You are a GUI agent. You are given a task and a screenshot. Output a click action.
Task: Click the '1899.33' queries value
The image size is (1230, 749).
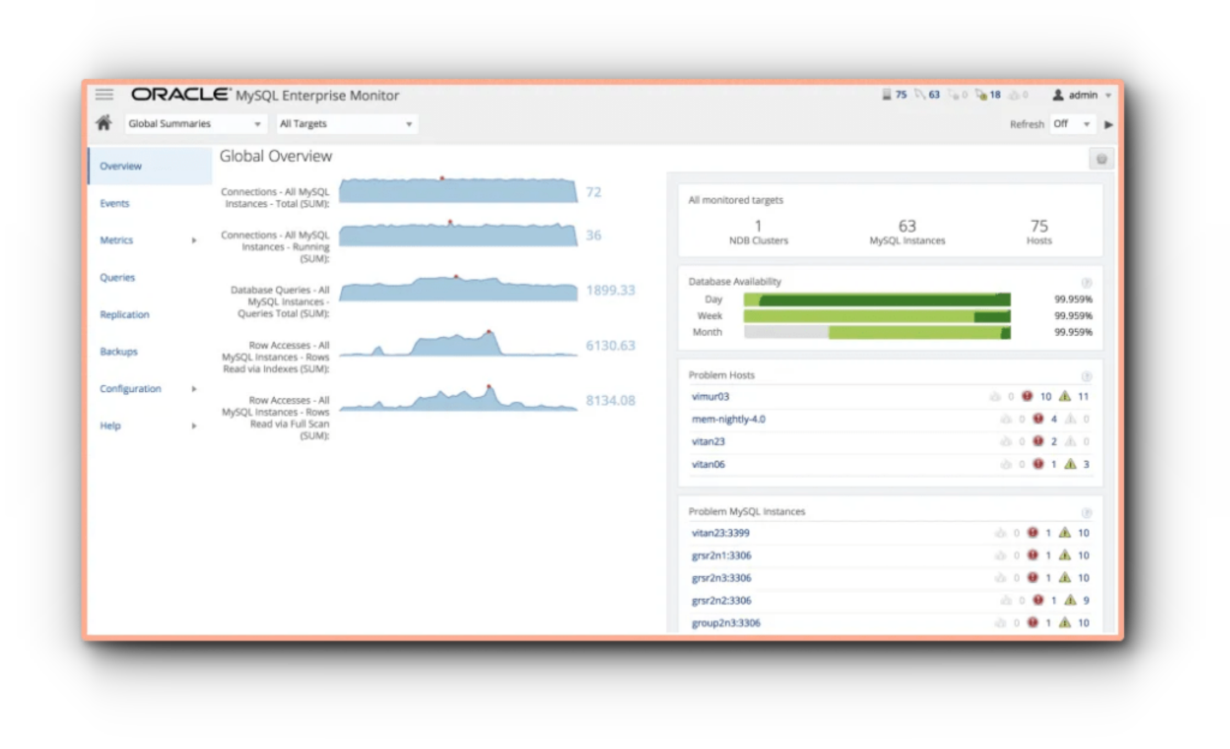[x=610, y=290]
